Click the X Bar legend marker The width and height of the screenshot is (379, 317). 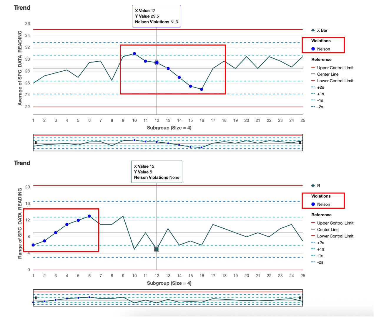click(x=312, y=30)
